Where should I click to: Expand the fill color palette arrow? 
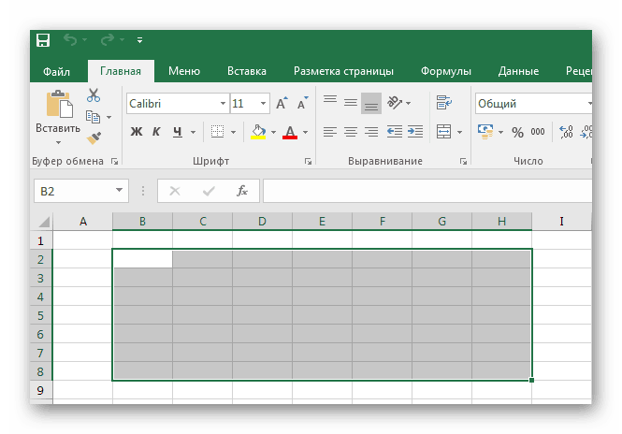[273, 132]
